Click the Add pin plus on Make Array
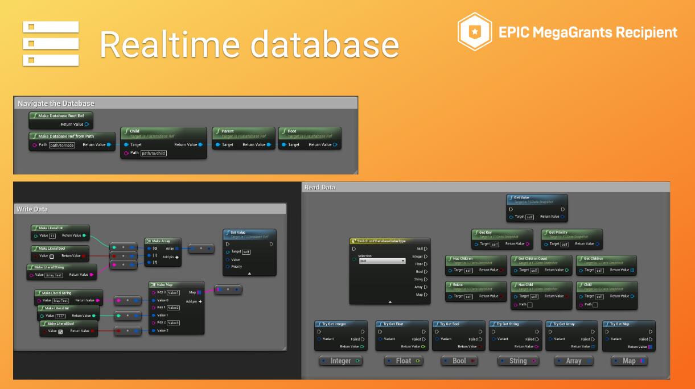 click(177, 257)
